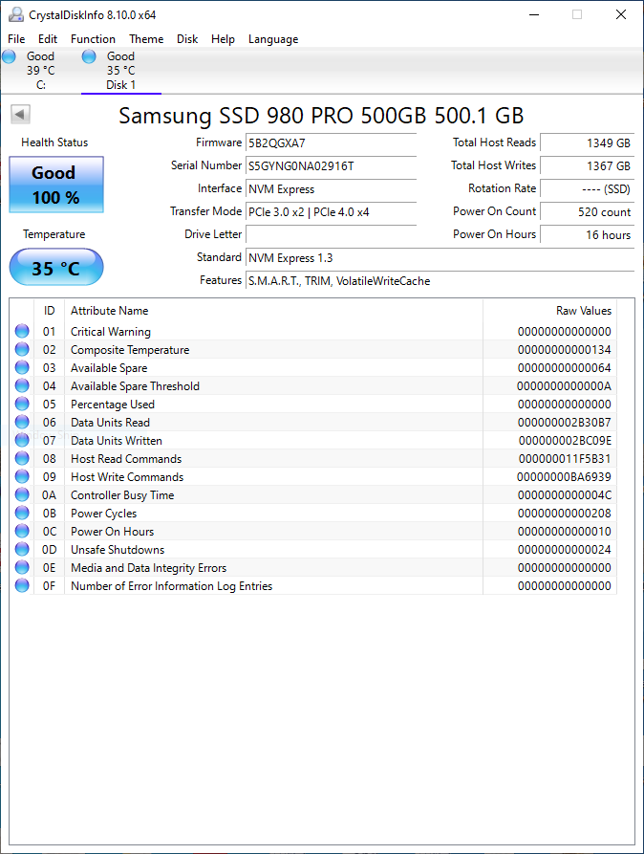Select the C: drive tab

pos(41,71)
